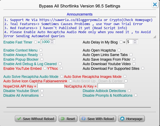This screenshot has width=160, height=126.
Task: Click into NoCaptcha AI Key field
Action: click(x=111, y=86)
